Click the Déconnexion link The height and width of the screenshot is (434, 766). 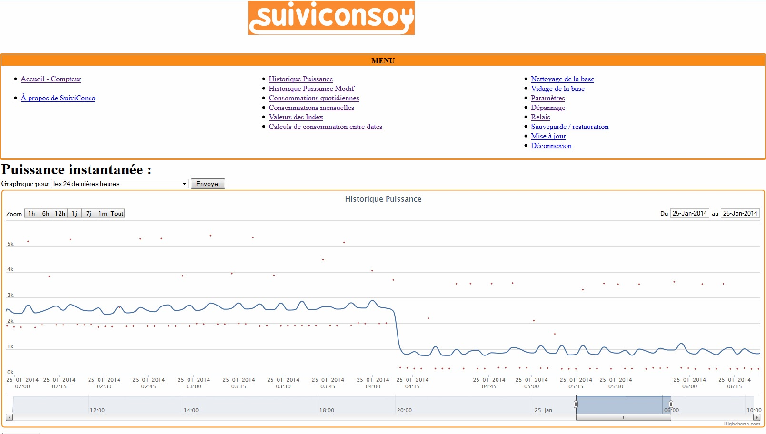(551, 146)
